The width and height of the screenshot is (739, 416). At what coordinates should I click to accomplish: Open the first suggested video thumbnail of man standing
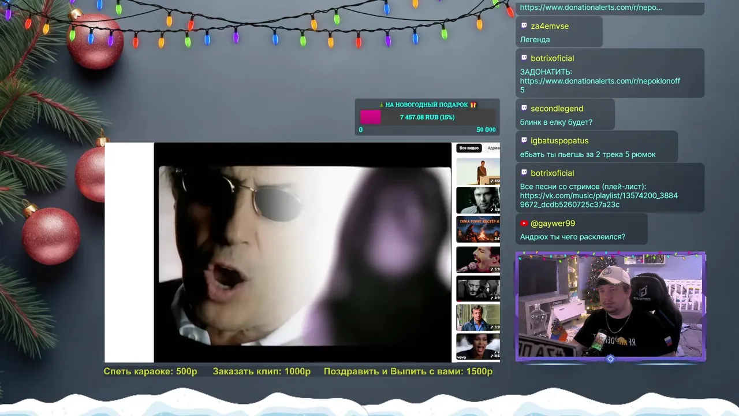(x=478, y=172)
